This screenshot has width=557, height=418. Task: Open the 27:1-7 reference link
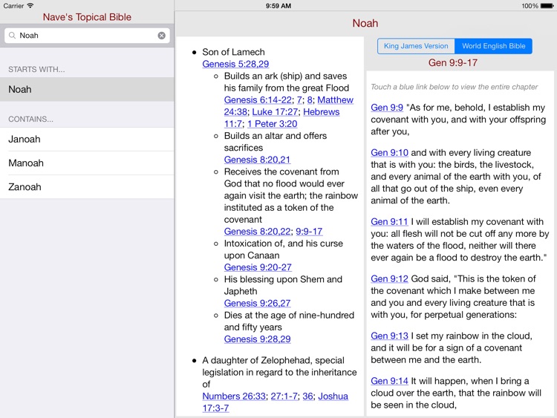(284, 396)
